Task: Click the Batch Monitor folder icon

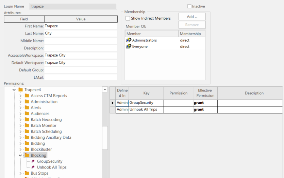Action: pos(27,125)
